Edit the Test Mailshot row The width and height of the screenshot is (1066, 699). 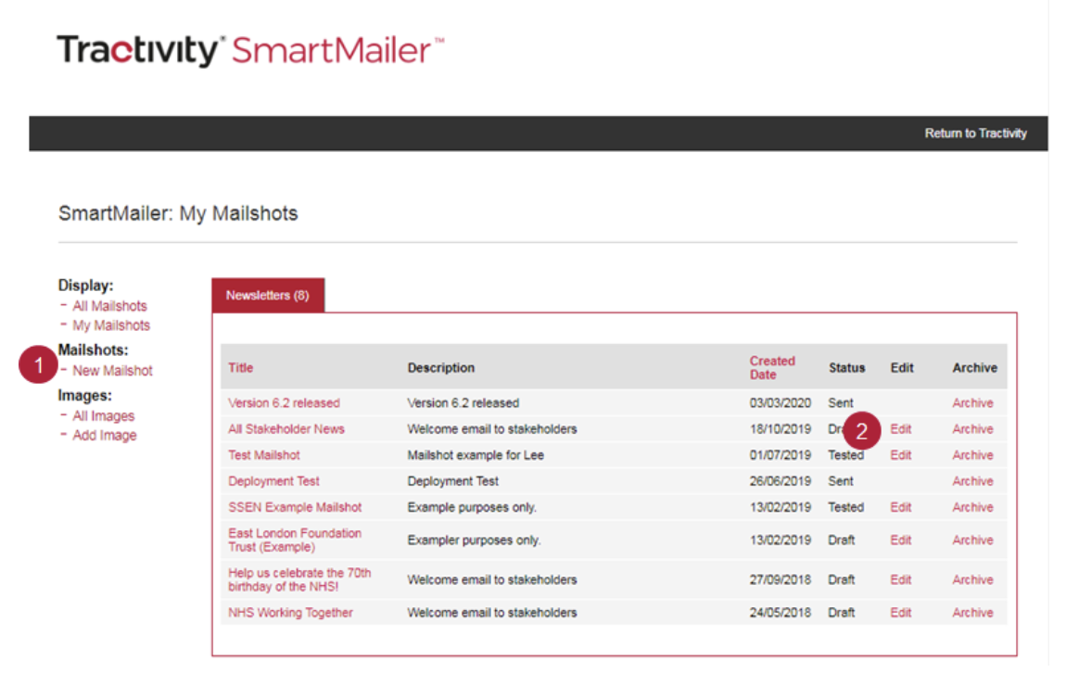(x=901, y=455)
